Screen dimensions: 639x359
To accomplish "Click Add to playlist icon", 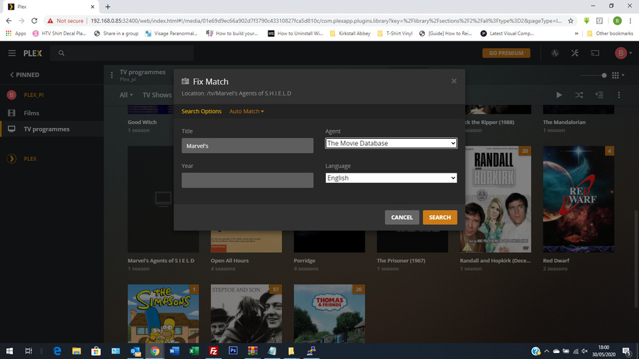I will tap(599, 95).
